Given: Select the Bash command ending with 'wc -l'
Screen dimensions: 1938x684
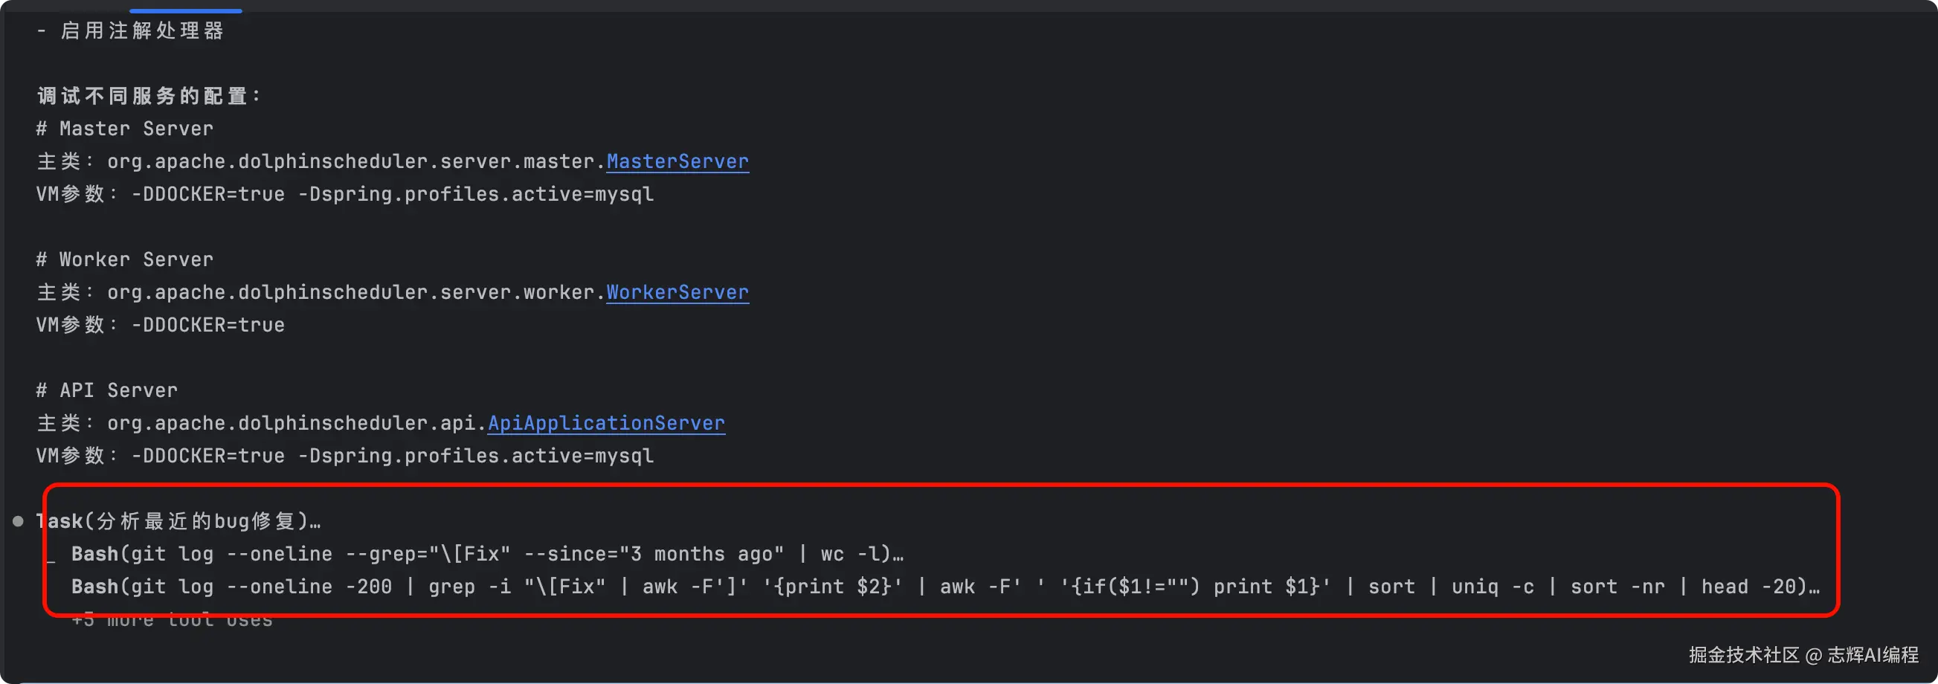Looking at the screenshot, I should [487, 555].
